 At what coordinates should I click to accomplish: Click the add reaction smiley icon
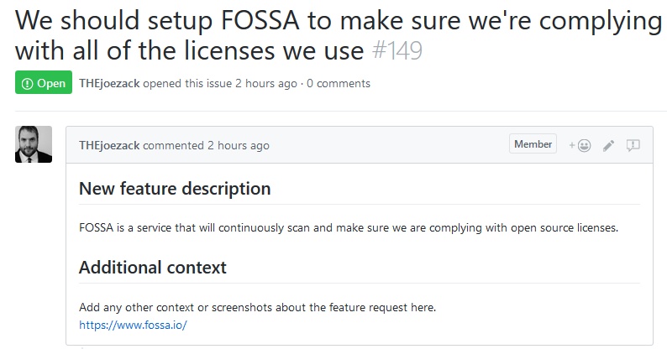pos(580,145)
